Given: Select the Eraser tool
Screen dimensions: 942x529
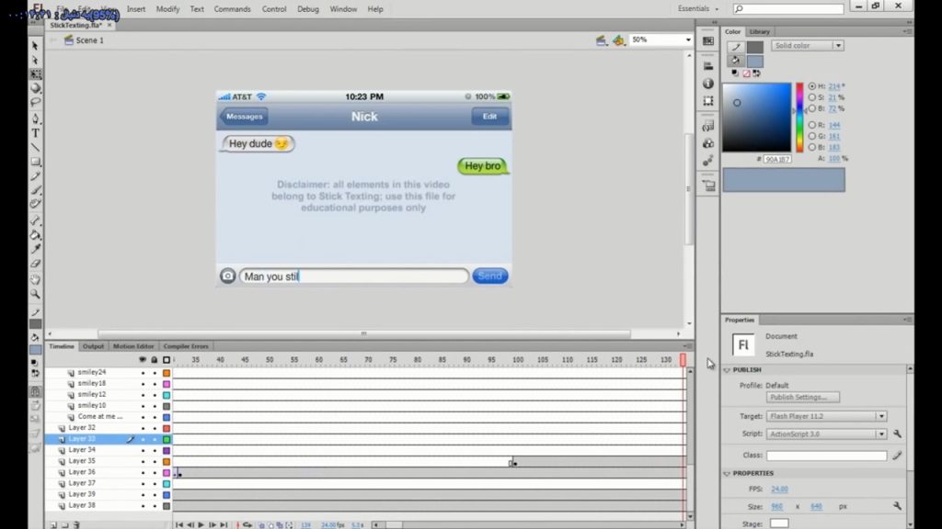Looking at the screenshot, I should coord(36,264).
